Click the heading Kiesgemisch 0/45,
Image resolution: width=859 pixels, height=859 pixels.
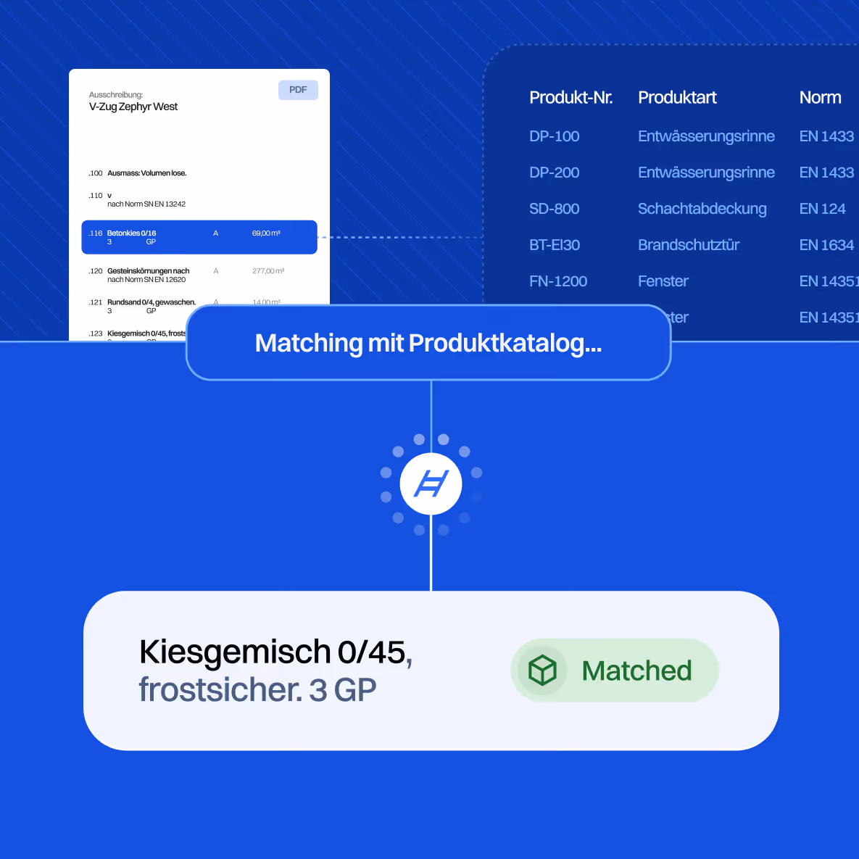click(x=275, y=652)
